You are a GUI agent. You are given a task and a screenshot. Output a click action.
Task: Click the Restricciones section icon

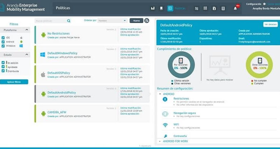[165, 99]
